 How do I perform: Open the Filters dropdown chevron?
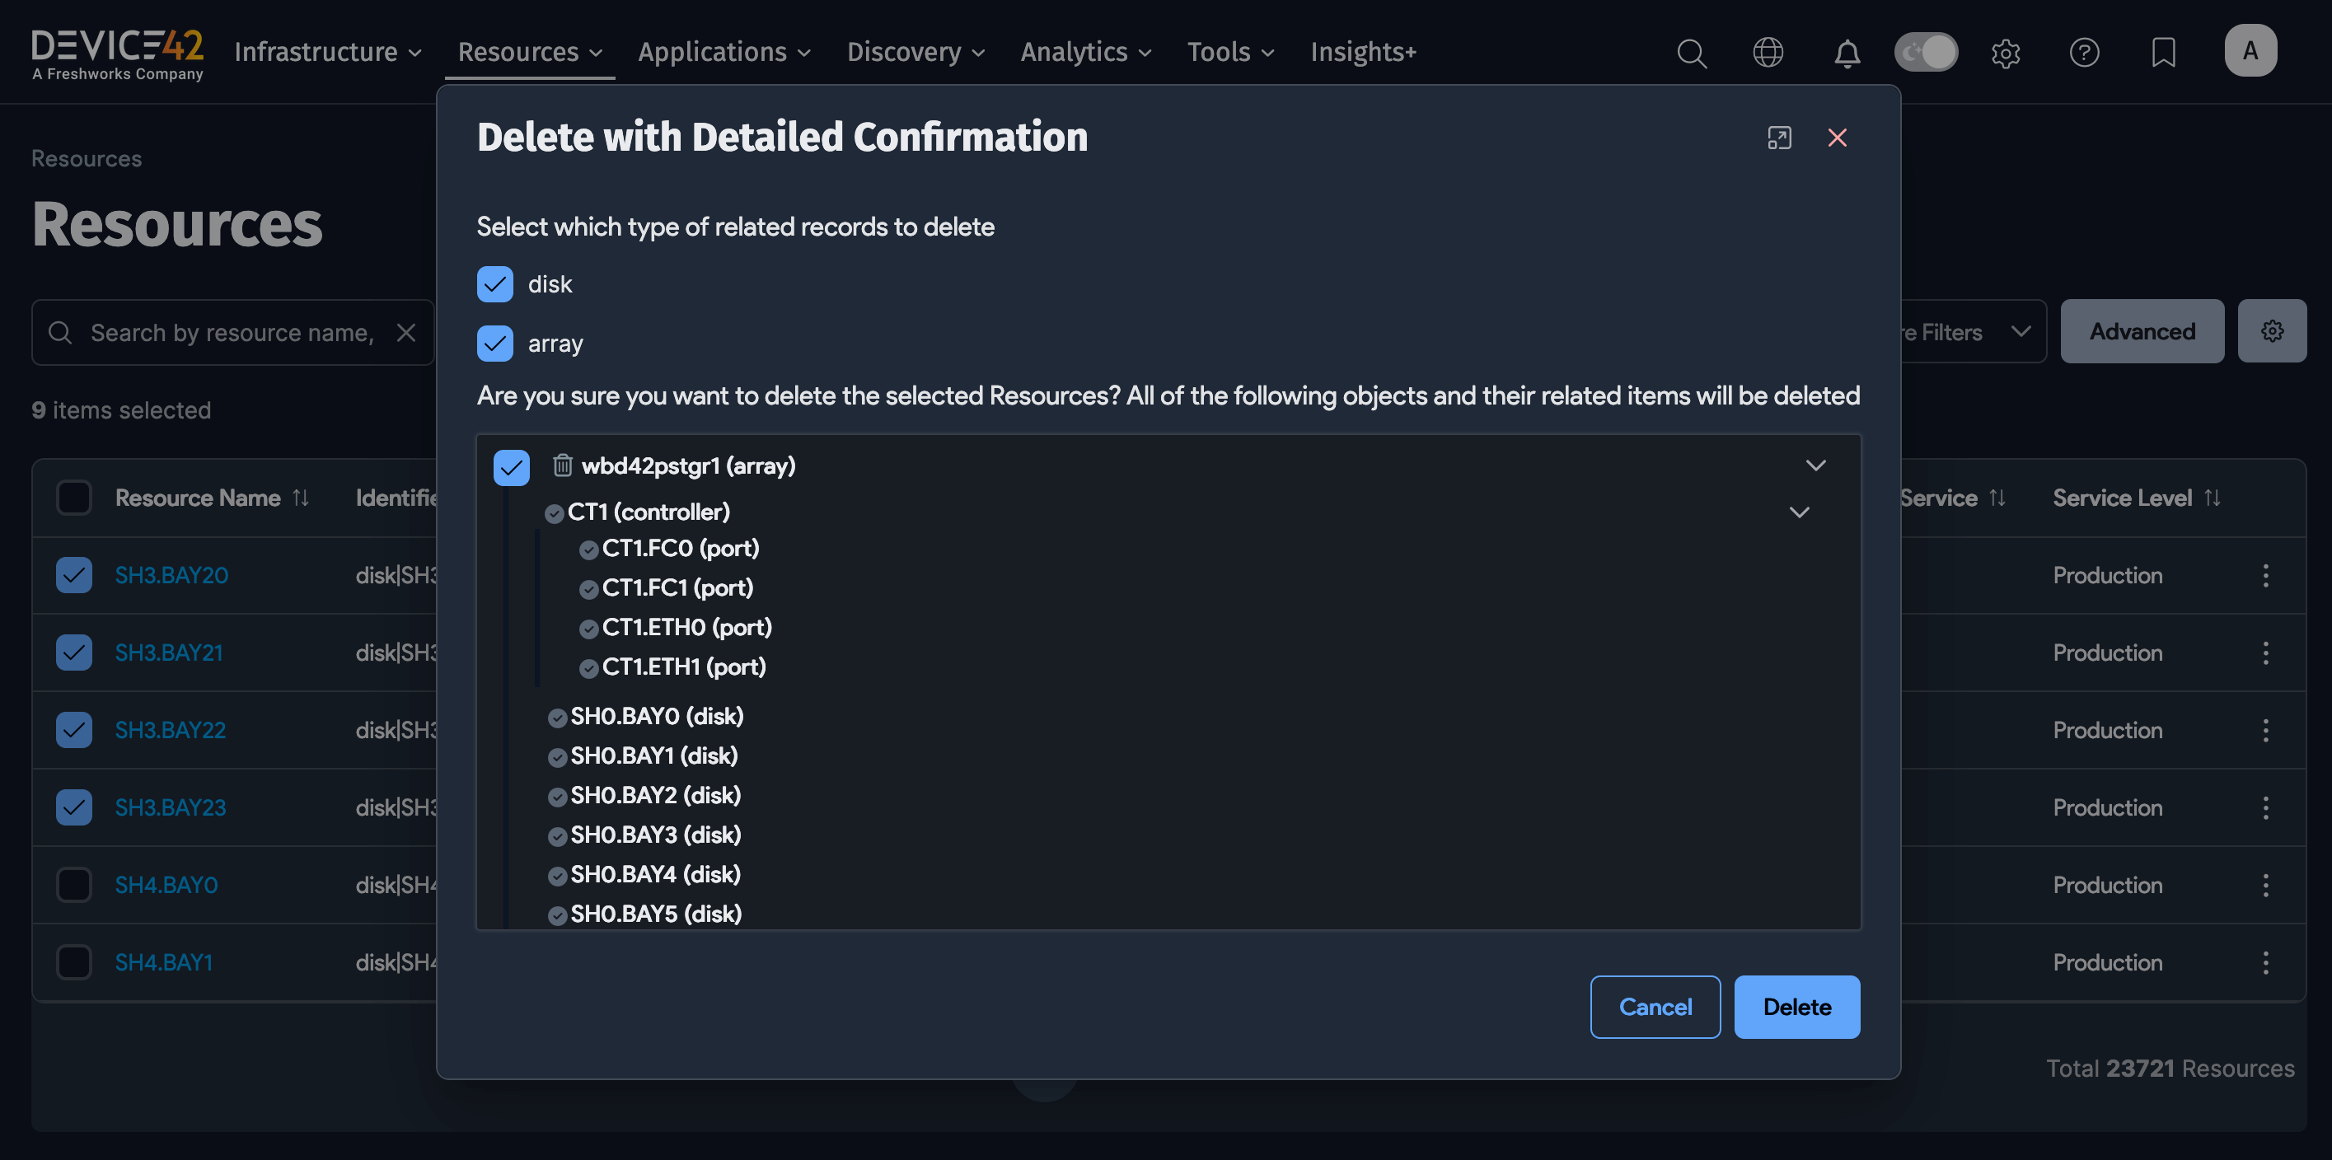2022,331
